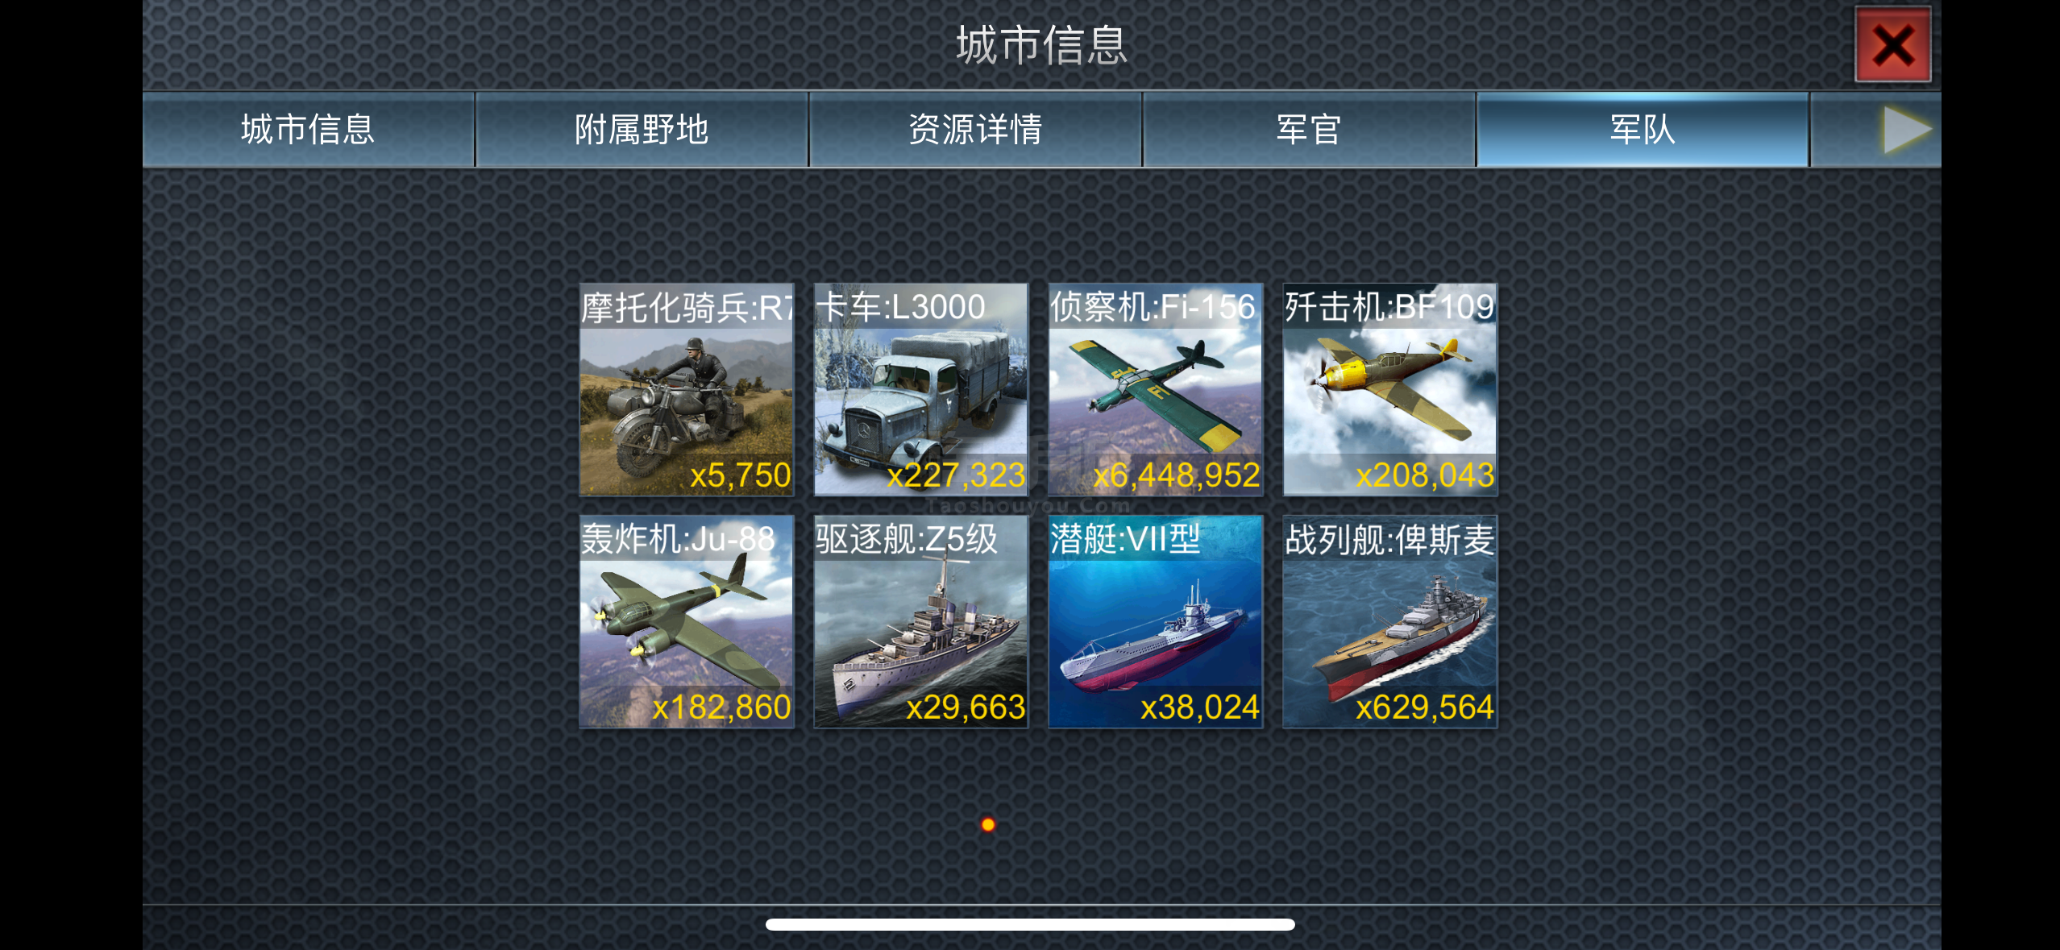Select the 驱逐舰 Z5级 destroyer card

[921, 621]
